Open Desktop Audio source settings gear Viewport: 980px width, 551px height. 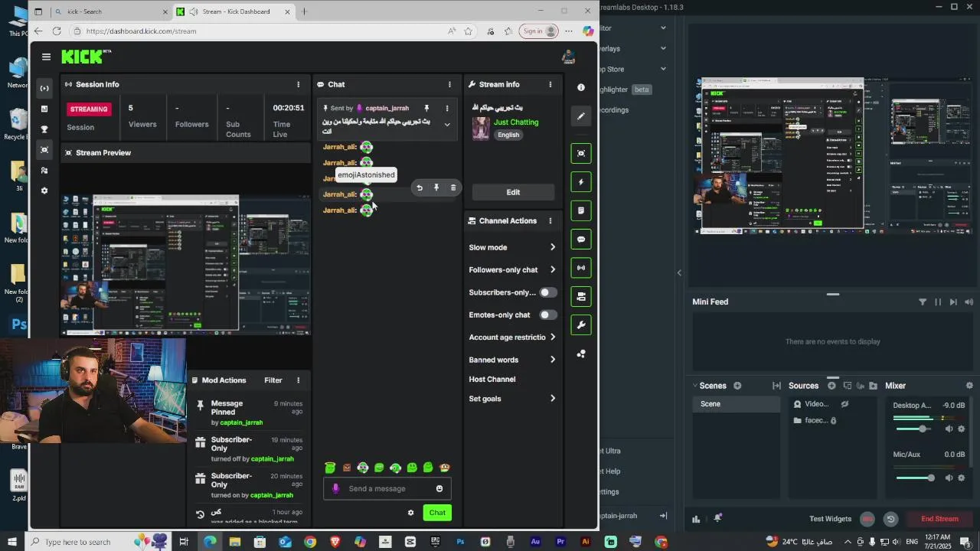pyautogui.click(x=962, y=429)
